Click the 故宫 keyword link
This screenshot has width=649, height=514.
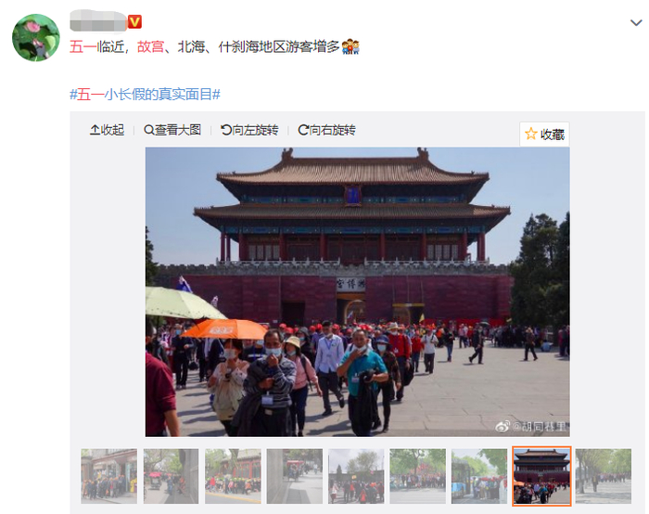click(150, 46)
